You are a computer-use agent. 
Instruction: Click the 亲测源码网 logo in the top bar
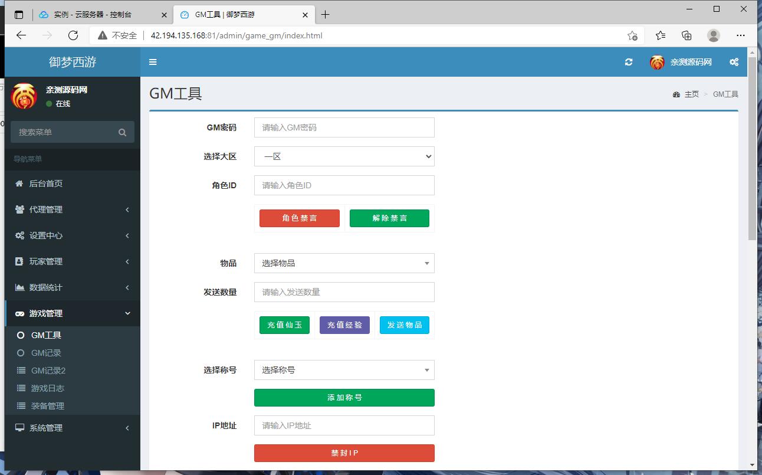(678, 61)
